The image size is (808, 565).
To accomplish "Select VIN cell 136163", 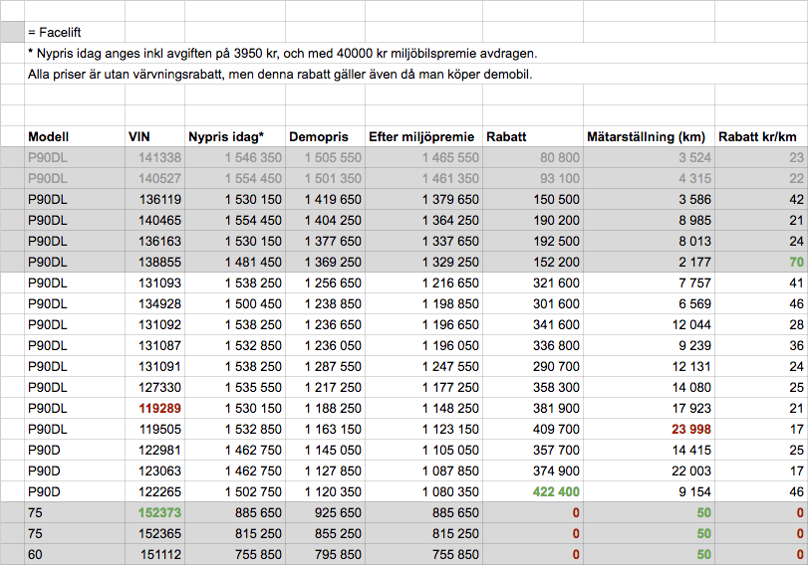I will pos(154,241).
